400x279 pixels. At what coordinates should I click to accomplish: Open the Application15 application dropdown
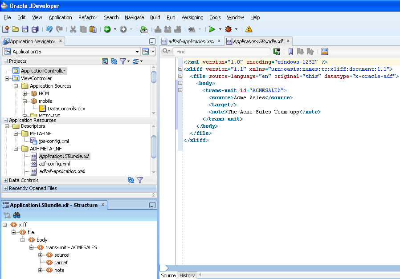(137, 52)
